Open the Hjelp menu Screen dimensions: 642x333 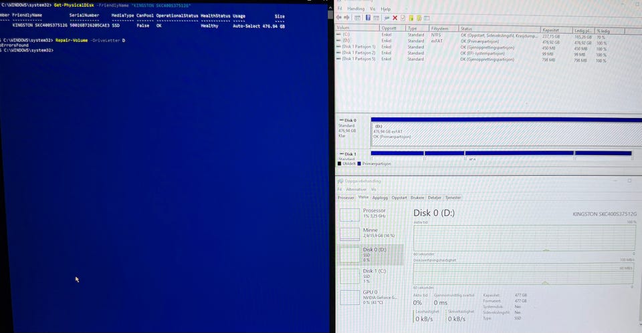click(386, 9)
